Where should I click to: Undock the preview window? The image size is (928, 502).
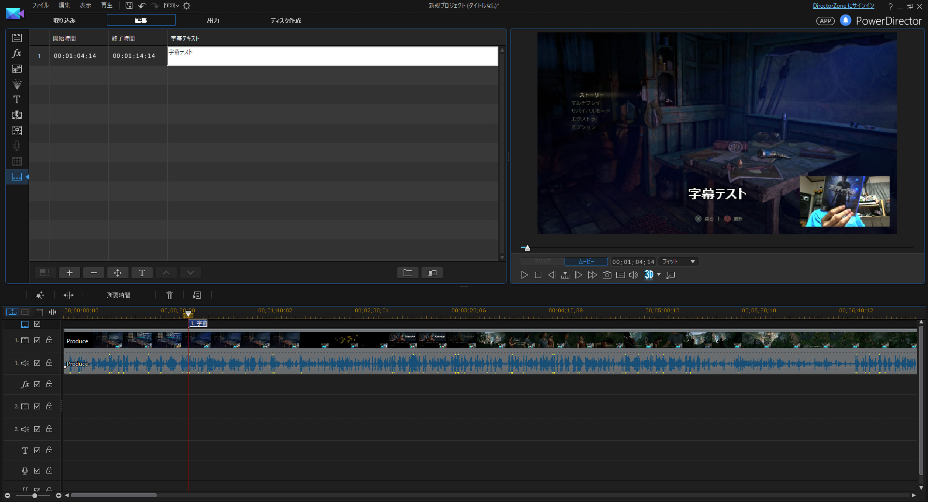(671, 275)
